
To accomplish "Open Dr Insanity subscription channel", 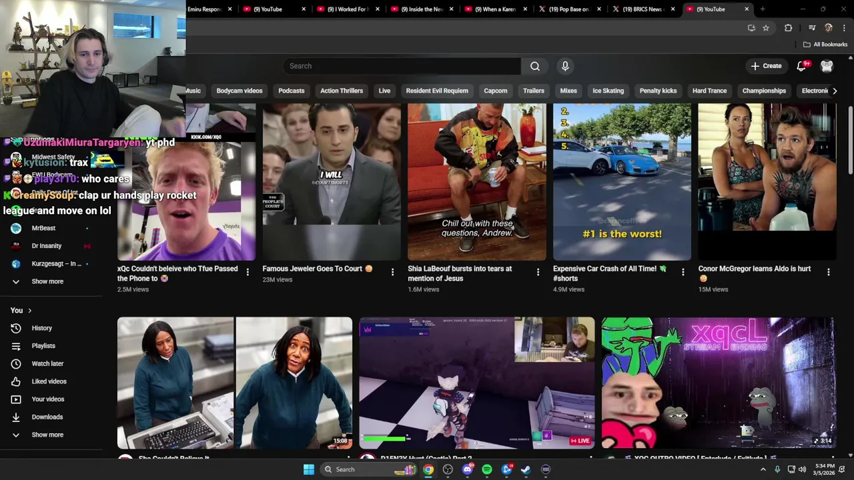I will coord(47,246).
